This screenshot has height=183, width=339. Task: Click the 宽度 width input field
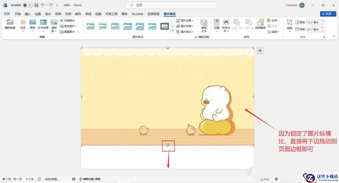point(314,29)
